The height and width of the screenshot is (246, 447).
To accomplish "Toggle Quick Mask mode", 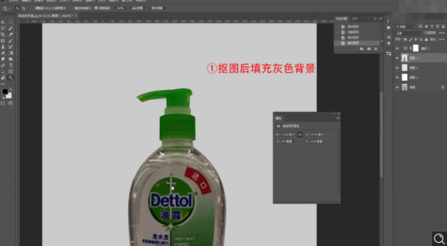I will pyautogui.click(x=3, y=103).
